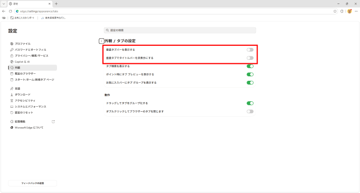Click the 動作 section heading
The height and width of the screenshot is (193, 360).
[107, 95]
